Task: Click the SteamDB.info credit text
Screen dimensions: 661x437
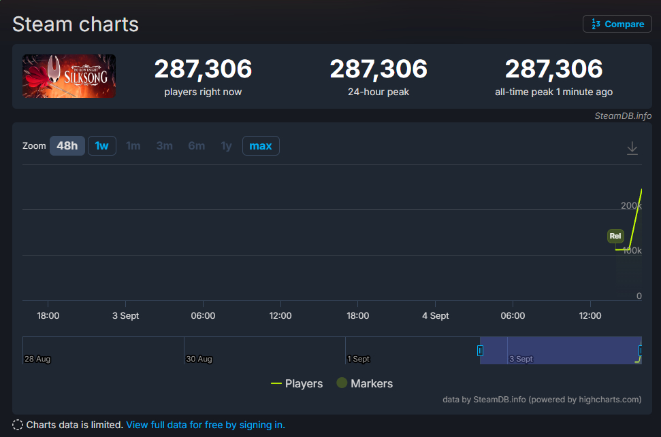Action: [x=623, y=116]
